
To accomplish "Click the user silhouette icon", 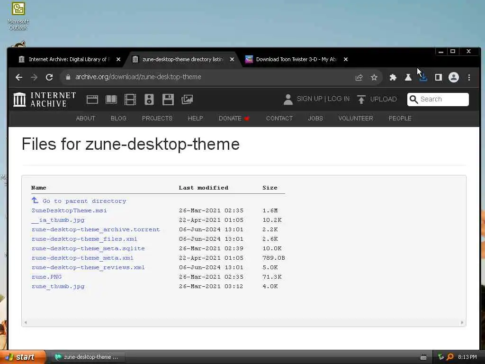I will point(288,100).
